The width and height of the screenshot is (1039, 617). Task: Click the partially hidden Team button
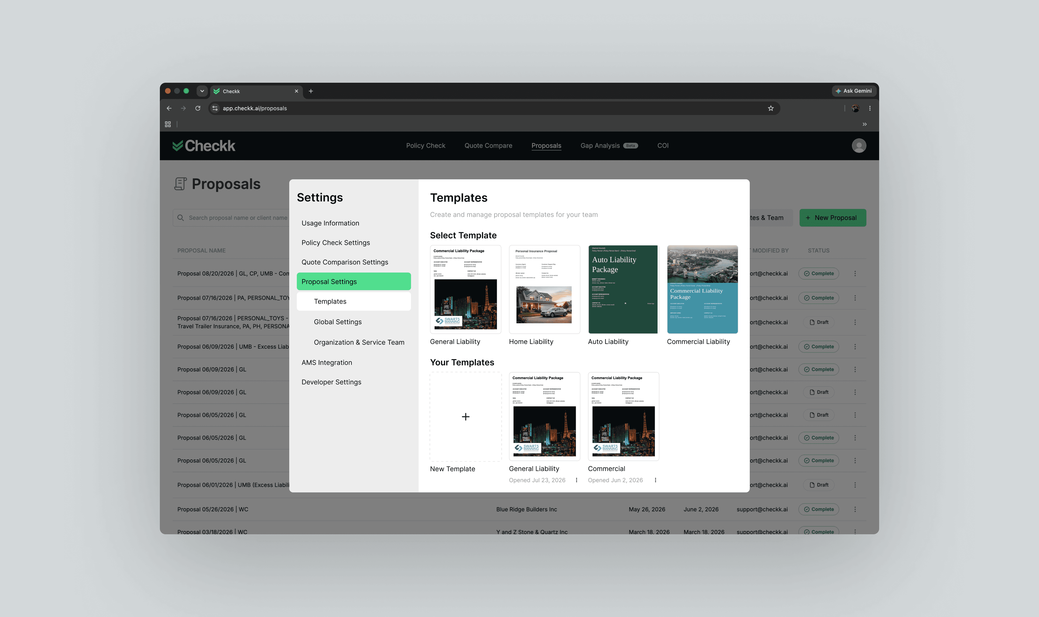point(771,218)
